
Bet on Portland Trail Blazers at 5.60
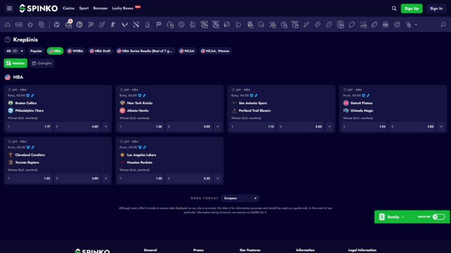(x=301, y=126)
